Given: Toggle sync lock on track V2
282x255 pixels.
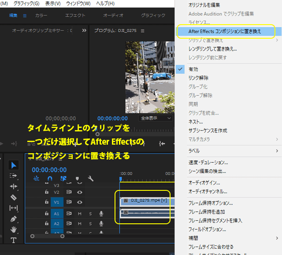Looking at the screenshot, I should coord(69,192).
